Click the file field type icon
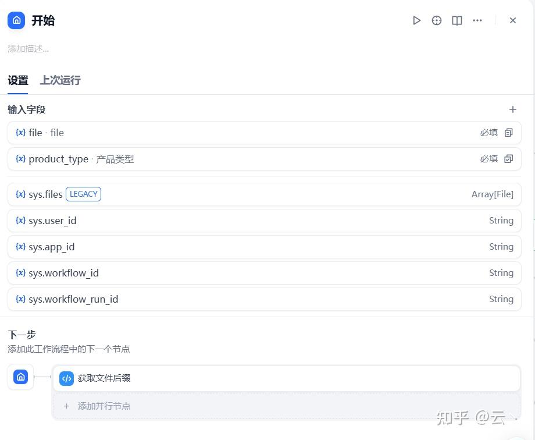Viewport: 535px width, 440px height. click(509, 133)
